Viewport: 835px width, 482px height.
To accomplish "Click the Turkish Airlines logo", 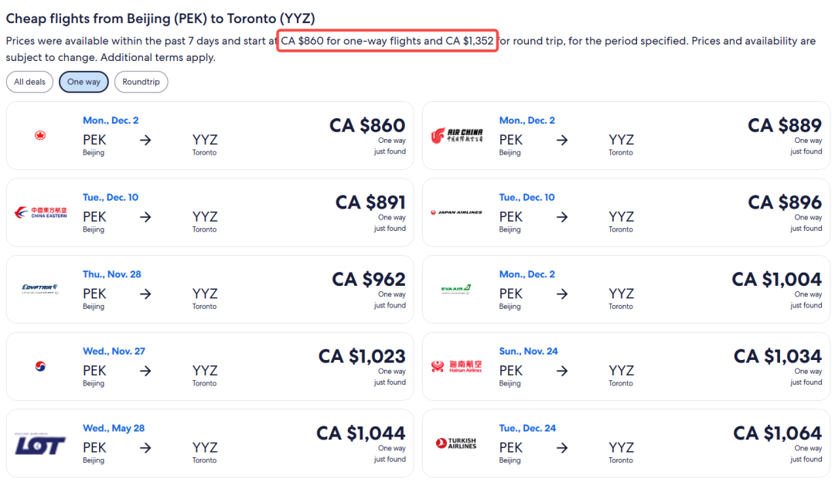I will (456, 443).
